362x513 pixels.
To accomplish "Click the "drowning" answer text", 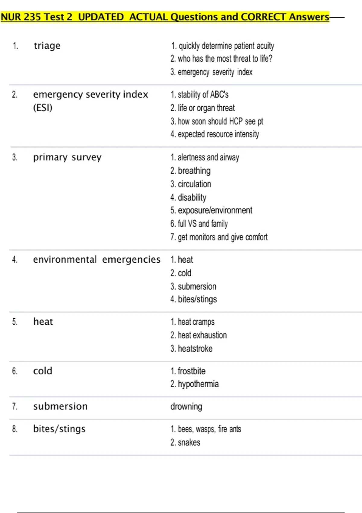I will pyautogui.click(x=186, y=406).
